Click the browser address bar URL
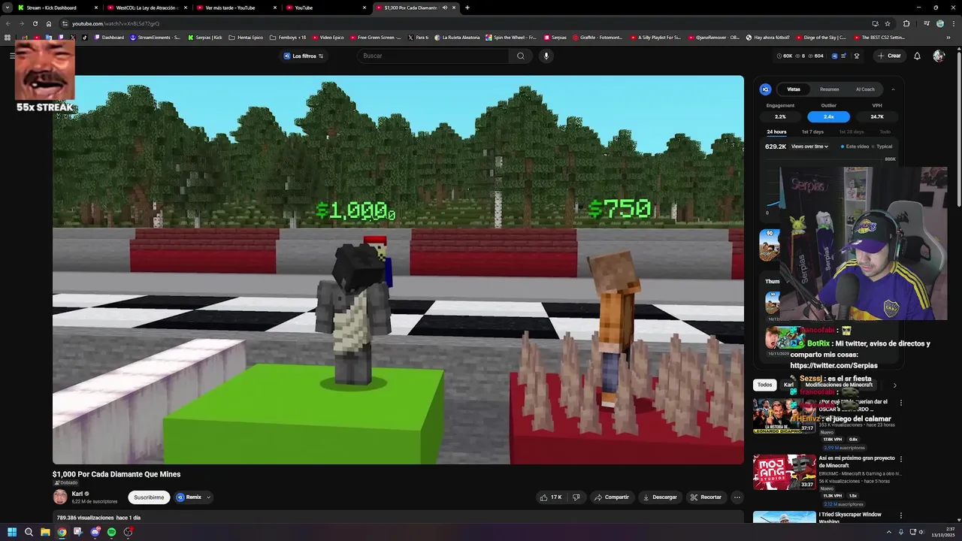This screenshot has width=962, height=541. click(x=116, y=23)
